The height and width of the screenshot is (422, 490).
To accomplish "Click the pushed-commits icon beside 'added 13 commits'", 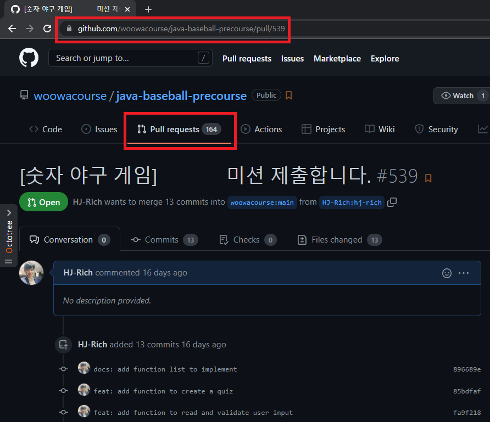I will (63, 345).
